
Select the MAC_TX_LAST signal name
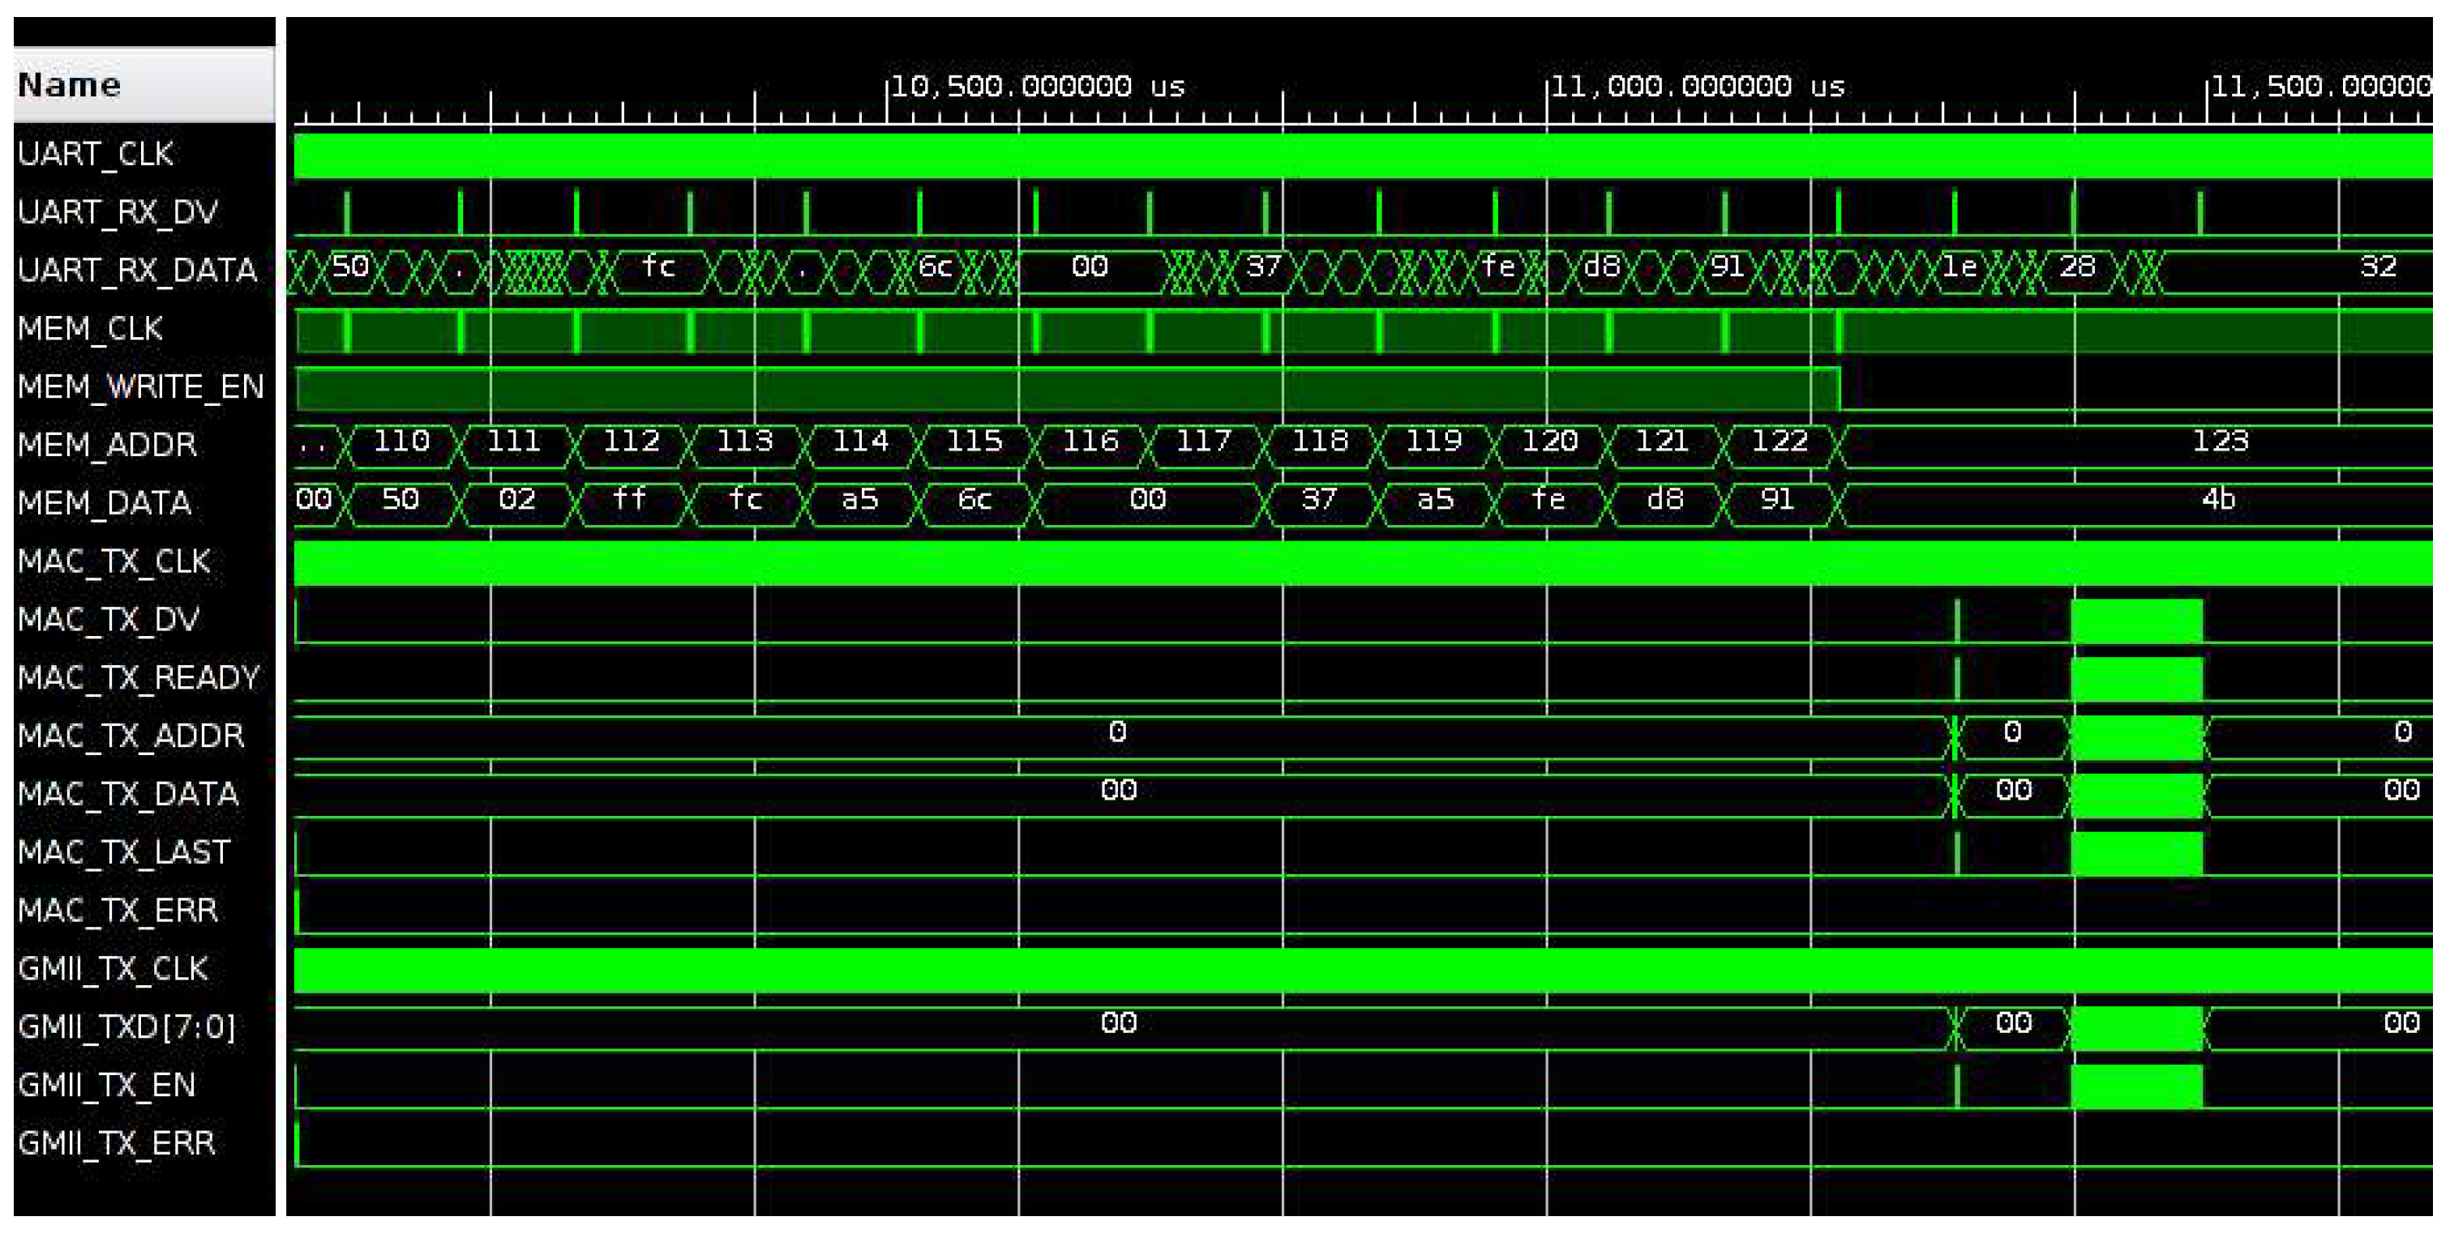124,853
